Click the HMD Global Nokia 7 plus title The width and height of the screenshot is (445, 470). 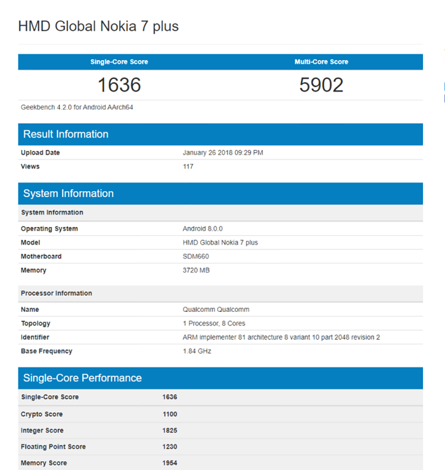[x=98, y=26]
